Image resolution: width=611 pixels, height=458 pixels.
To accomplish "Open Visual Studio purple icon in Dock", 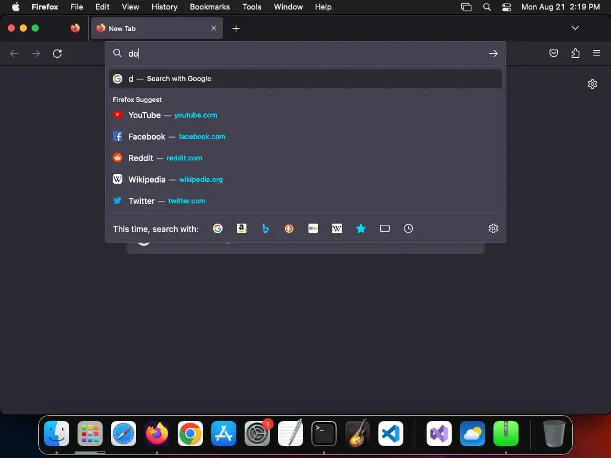I will [439, 434].
